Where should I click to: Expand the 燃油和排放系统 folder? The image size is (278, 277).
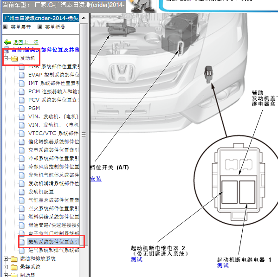coord(6,259)
